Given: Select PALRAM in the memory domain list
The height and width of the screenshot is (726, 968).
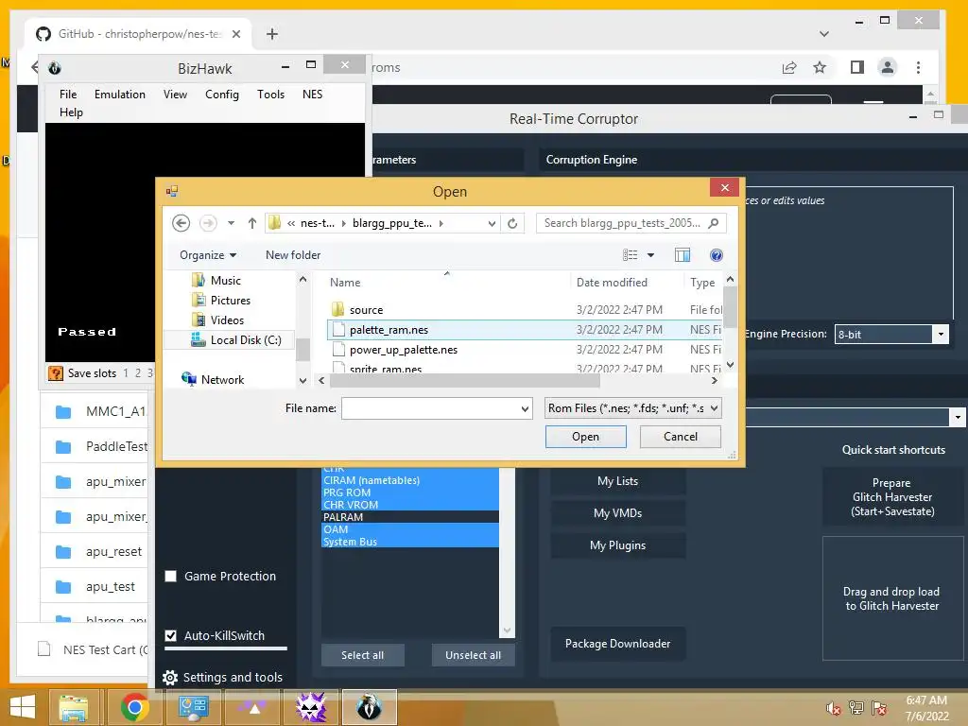Looking at the screenshot, I should tap(410, 517).
